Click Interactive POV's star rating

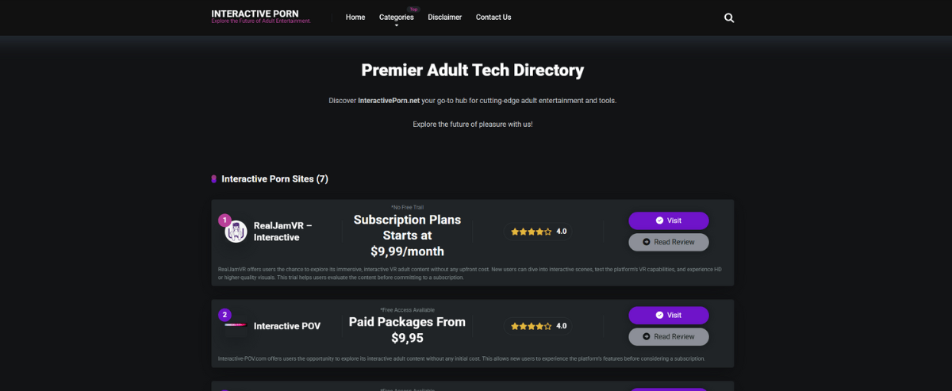pyautogui.click(x=532, y=326)
